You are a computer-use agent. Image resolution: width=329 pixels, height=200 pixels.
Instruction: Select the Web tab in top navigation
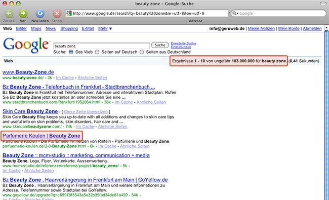point(8,28)
